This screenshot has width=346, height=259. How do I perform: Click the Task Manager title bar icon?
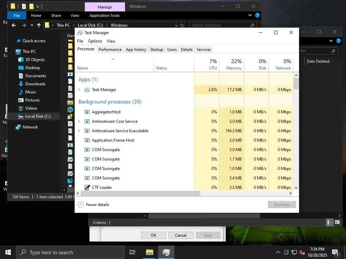[x=80, y=33]
